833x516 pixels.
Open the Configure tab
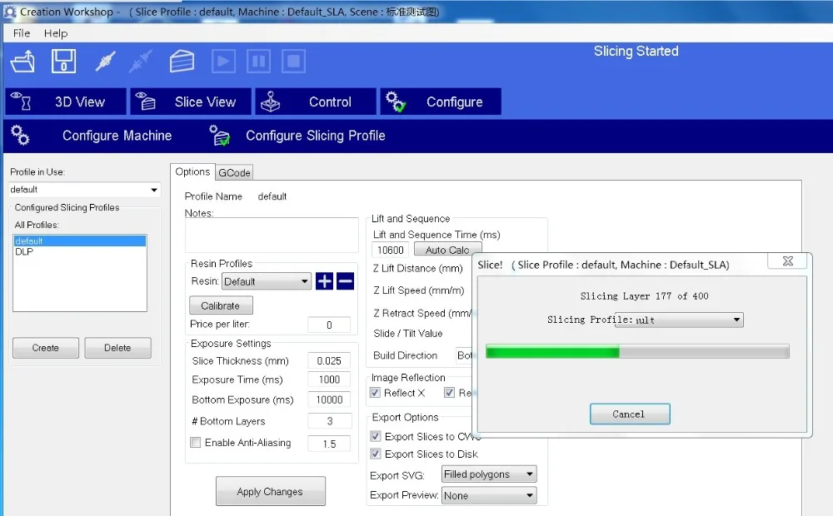point(441,102)
